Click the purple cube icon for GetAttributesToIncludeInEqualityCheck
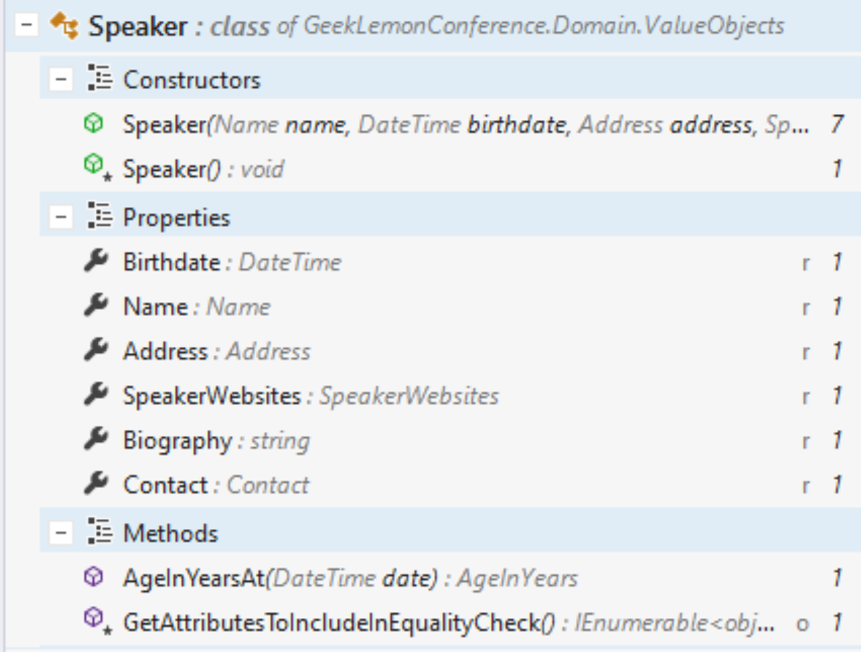 point(95,620)
